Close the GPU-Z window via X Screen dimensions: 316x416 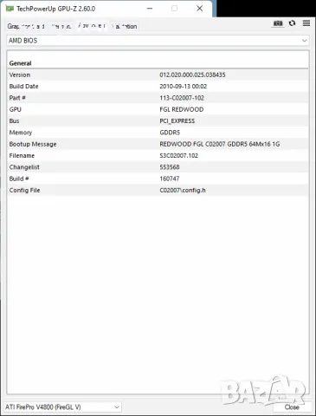tap(199, 9)
